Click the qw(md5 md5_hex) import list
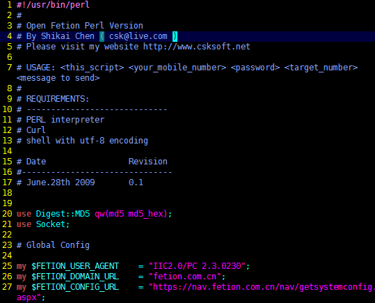 (131, 214)
